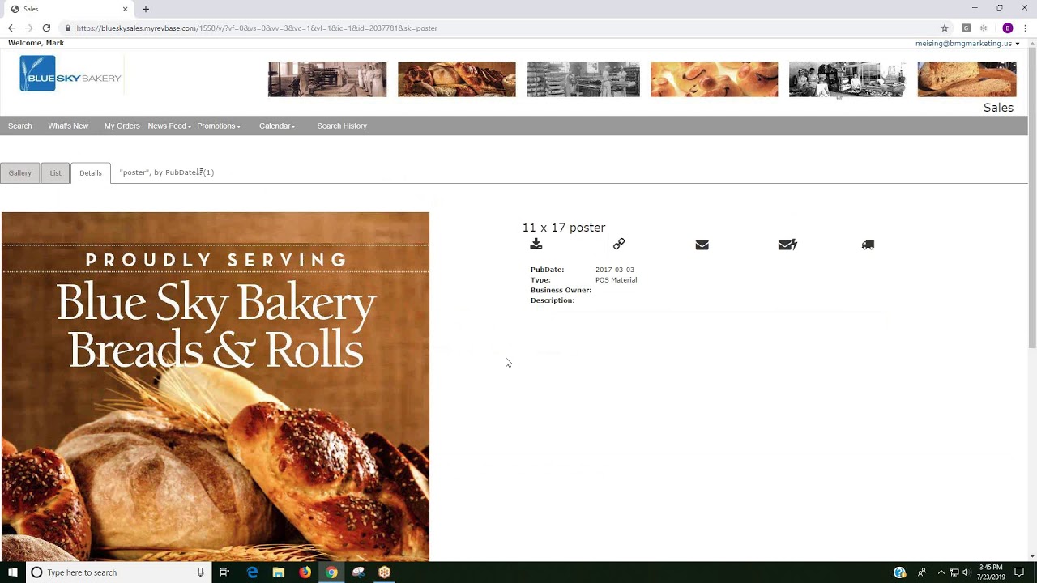Expand the Promotions dropdown
Image resolution: width=1037 pixels, height=583 pixels.
(219, 126)
